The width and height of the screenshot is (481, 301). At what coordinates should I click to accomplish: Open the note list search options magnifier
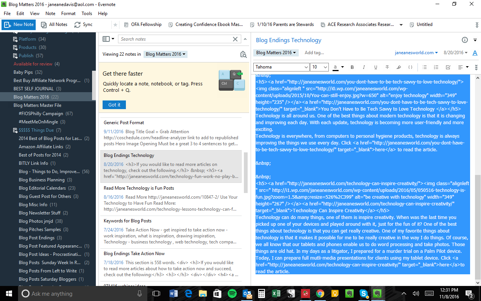(x=244, y=54)
